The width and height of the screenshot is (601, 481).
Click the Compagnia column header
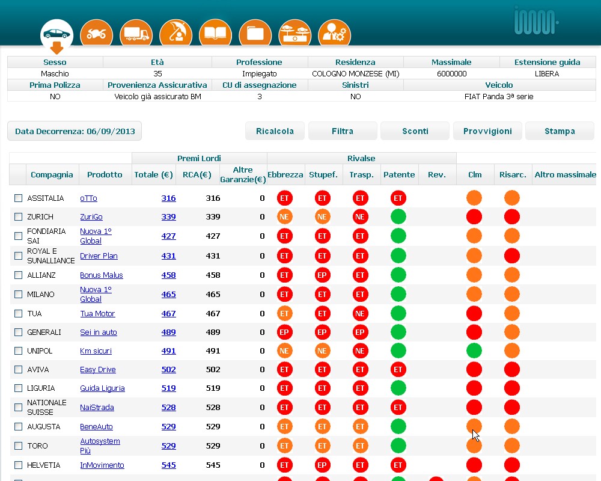[x=52, y=174]
